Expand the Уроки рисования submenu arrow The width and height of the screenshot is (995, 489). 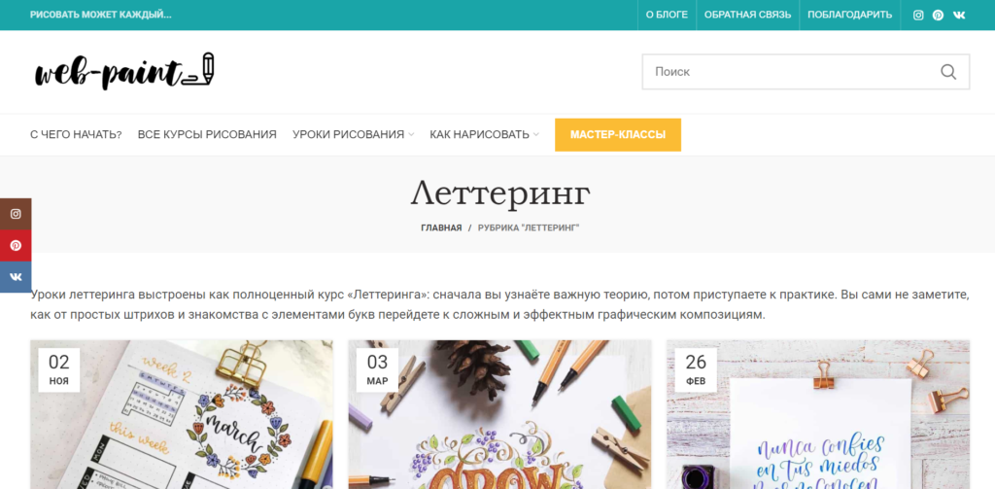pos(411,134)
